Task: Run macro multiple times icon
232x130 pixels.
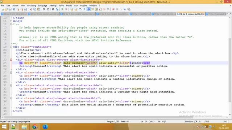Action: pos(125,9)
